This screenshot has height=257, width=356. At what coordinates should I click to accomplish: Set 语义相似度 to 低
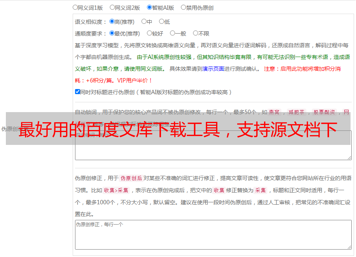[x=162, y=21]
